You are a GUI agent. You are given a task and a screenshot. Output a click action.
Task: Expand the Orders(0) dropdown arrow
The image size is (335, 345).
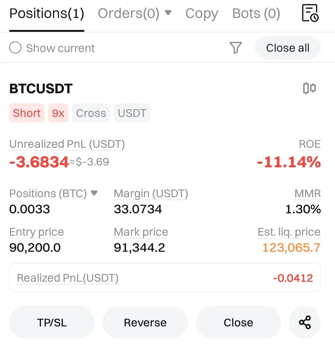tap(168, 13)
